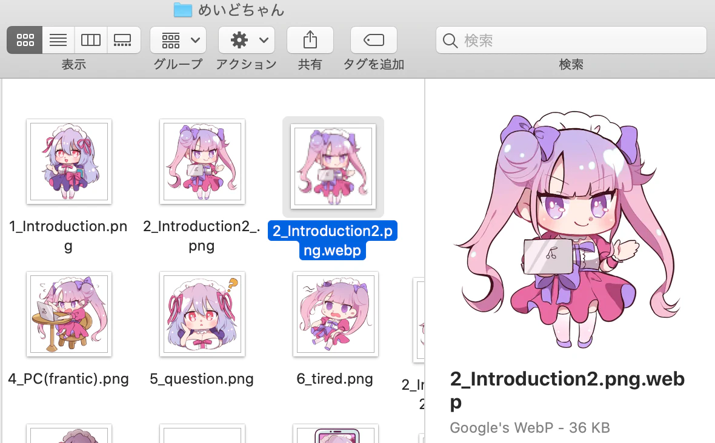
Task: Select the 2_Introduction2.png.webp thumbnail
Action: [x=333, y=166]
